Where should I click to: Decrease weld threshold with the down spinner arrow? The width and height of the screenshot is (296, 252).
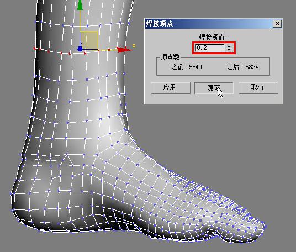pyautogui.click(x=229, y=50)
